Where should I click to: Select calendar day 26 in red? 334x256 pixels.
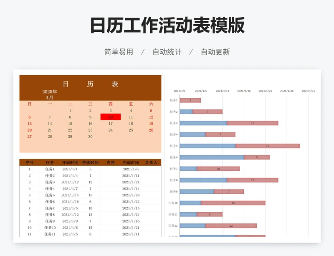151,130
